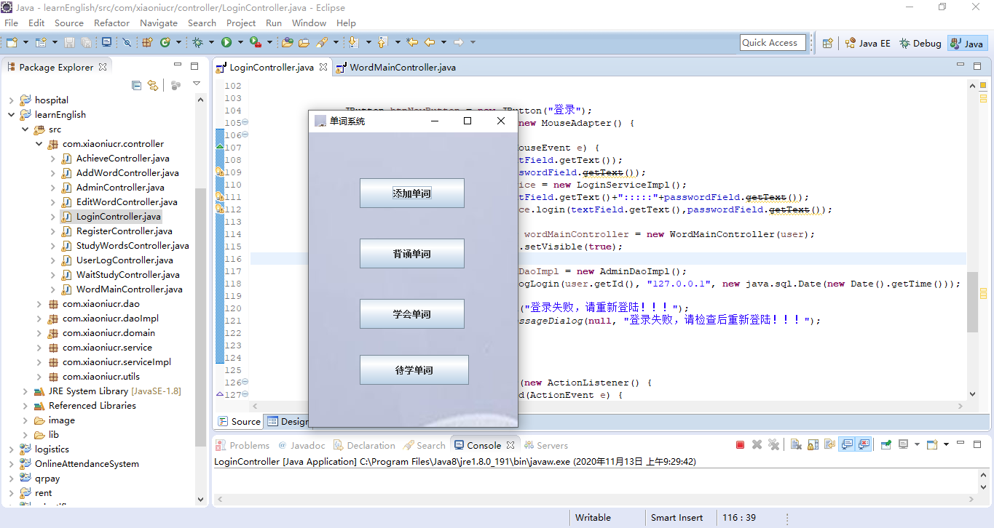This screenshot has width=994, height=528.
Task: Switch to the Java EE perspective
Action: click(x=867, y=43)
